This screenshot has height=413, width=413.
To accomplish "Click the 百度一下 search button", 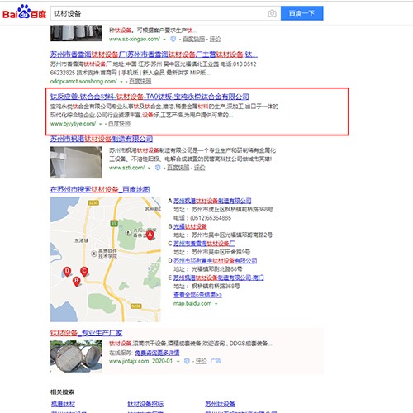I will [301, 13].
